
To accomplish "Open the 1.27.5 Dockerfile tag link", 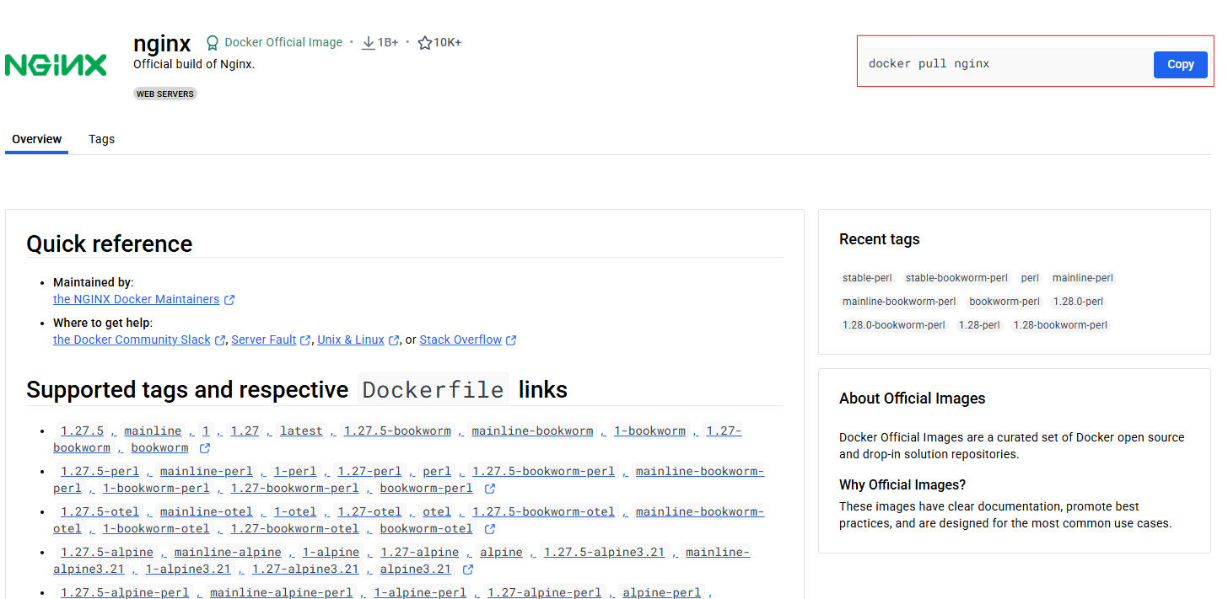I will pyautogui.click(x=82, y=431).
